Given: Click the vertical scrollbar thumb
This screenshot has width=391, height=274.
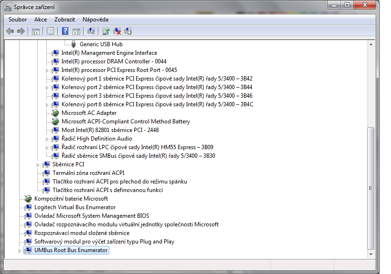Looking at the screenshot, I should click(371, 188).
